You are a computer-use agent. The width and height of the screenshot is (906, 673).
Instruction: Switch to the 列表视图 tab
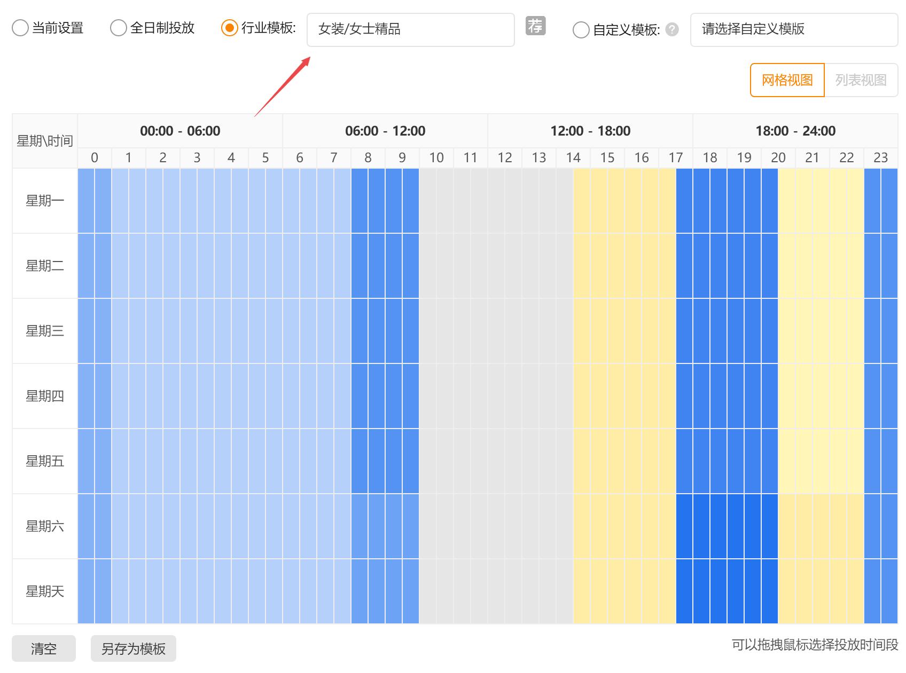(861, 80)
